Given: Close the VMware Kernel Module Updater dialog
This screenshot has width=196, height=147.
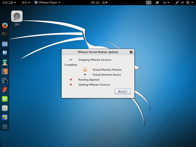Looking at the screenshot, I should [131, 52].
